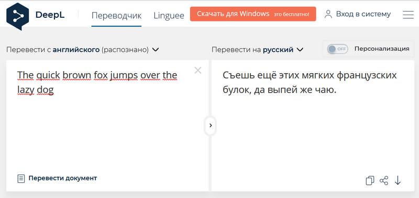The width and height of the screenshot is (419, 198).
Task: Click the document icon near Перевести документ
Action: point(21,178)
